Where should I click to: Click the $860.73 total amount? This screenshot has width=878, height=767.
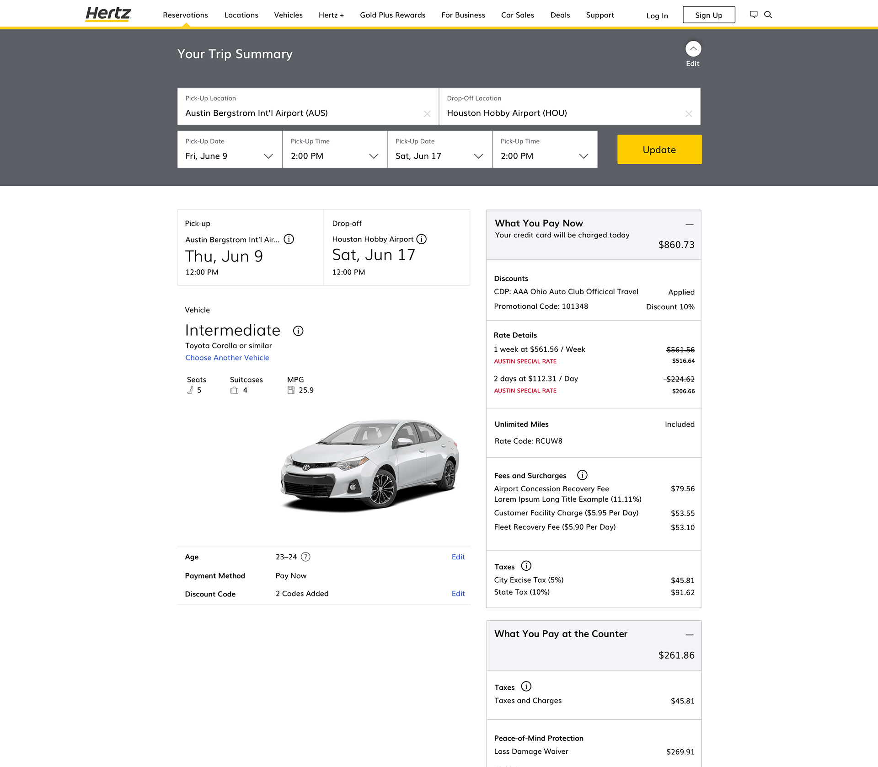(676, 245)
